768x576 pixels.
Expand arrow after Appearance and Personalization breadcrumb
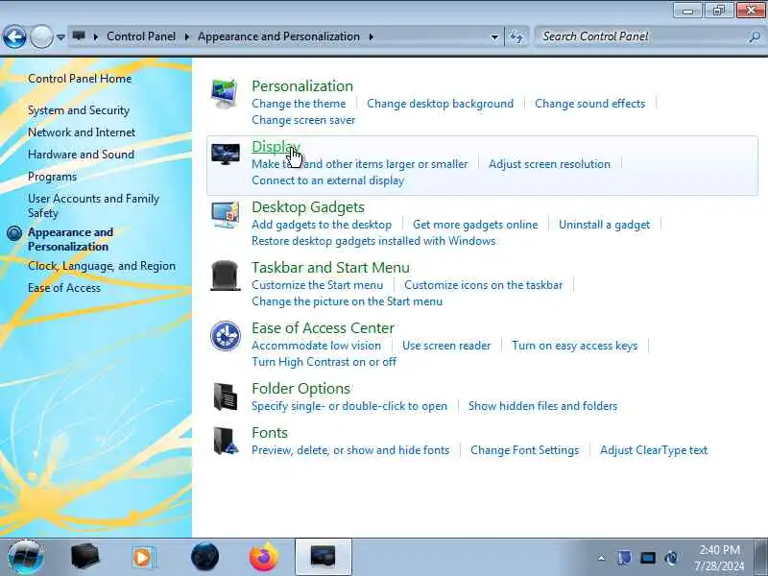372,36
